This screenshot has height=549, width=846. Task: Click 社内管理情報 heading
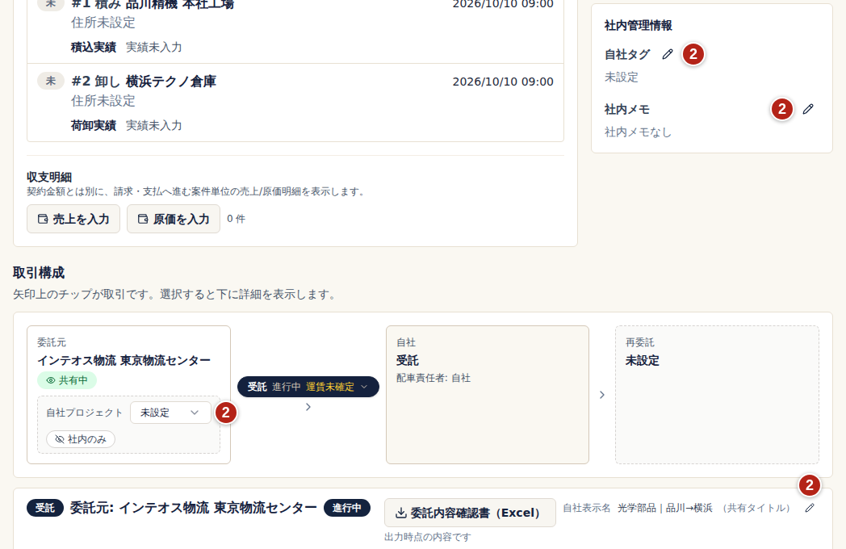[639, 25]
